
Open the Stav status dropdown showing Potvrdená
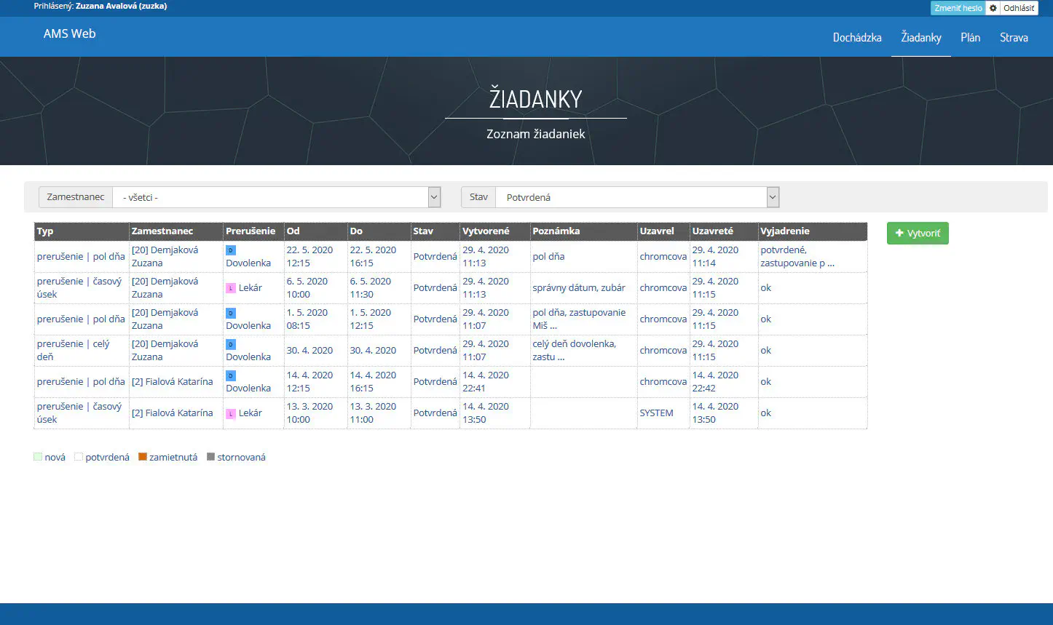tap(637, 197)
